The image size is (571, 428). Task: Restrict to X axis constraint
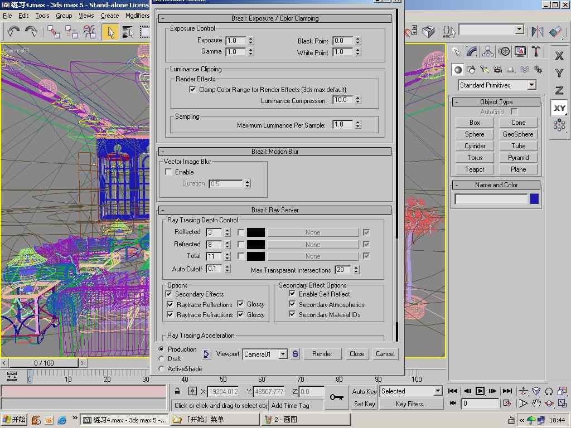pyautogui.click(x=559, y=56)
